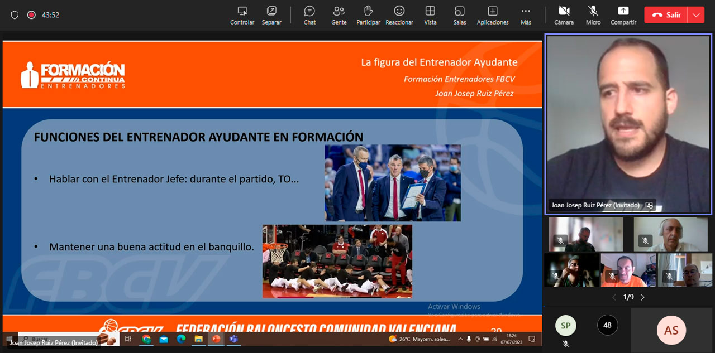
Task: Click File Explorer icon in shared taskbar
Action: coord(198,339)
